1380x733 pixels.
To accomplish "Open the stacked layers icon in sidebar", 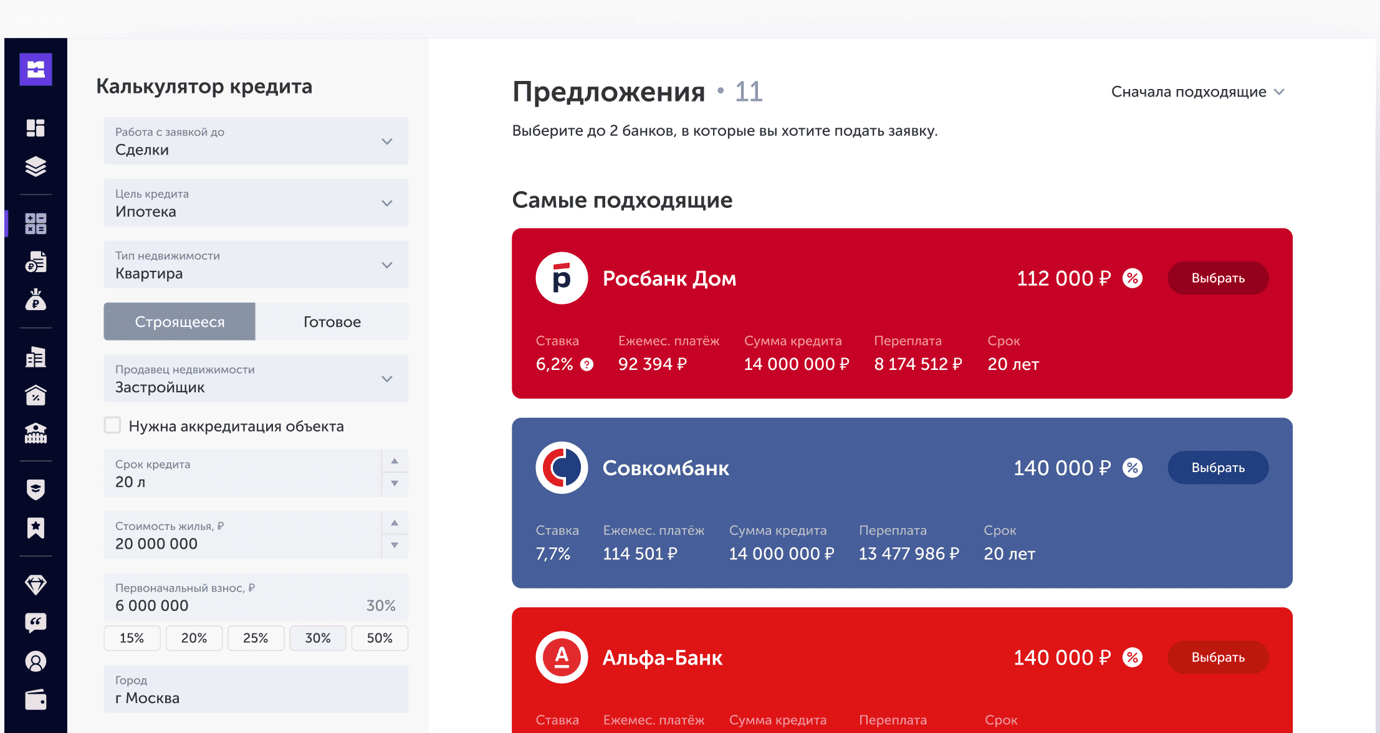I will pyautogui.click(x=36, y=166).
